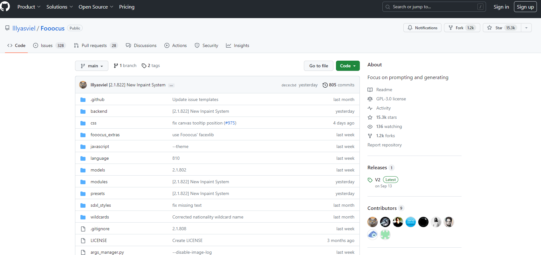This screenshot has width=541, height=255.
Task: Open the Solutions dropdown menu
Action: pos(60,7)
